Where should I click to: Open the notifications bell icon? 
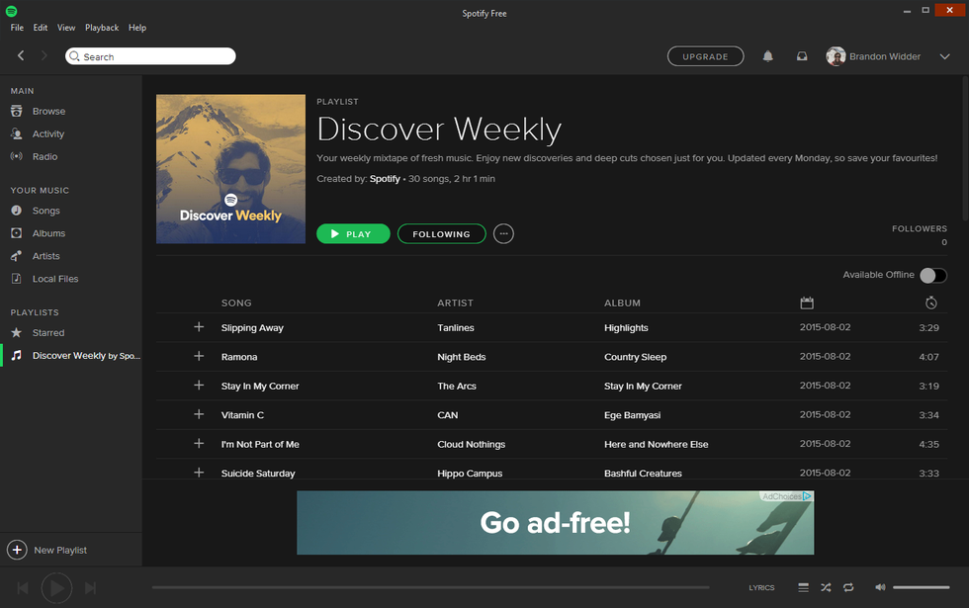767,56
